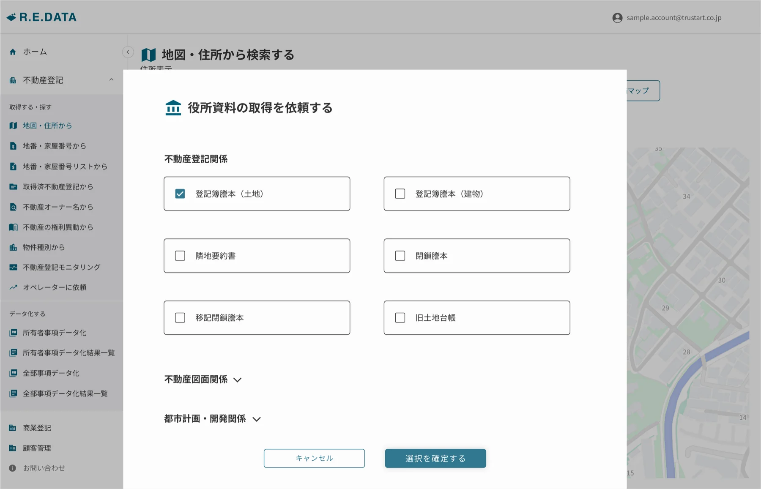
Task: Select the 移記閉鎖謄本 checkbox
Action: point(180,318)
